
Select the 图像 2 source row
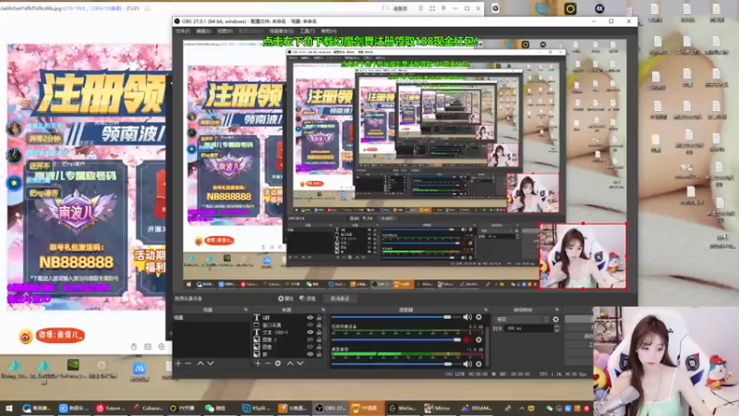pos(287,339)
